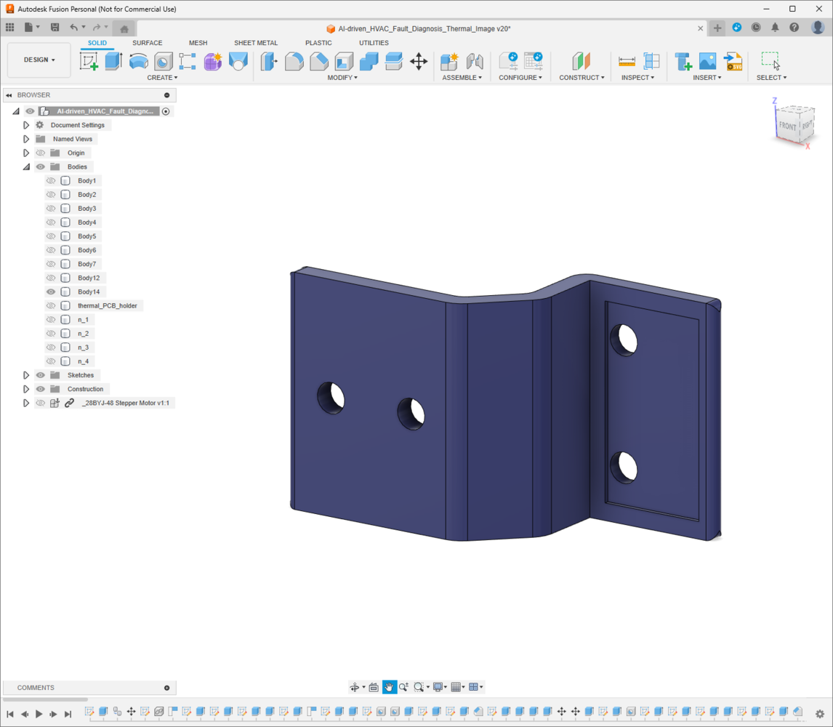Hide Body14 using its eye icon

(51, 292)
